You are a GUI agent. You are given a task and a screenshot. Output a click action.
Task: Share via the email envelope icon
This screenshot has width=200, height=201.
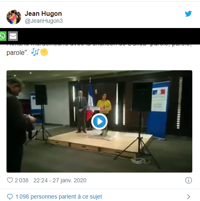pyautogui.click(x=13, y=36)
